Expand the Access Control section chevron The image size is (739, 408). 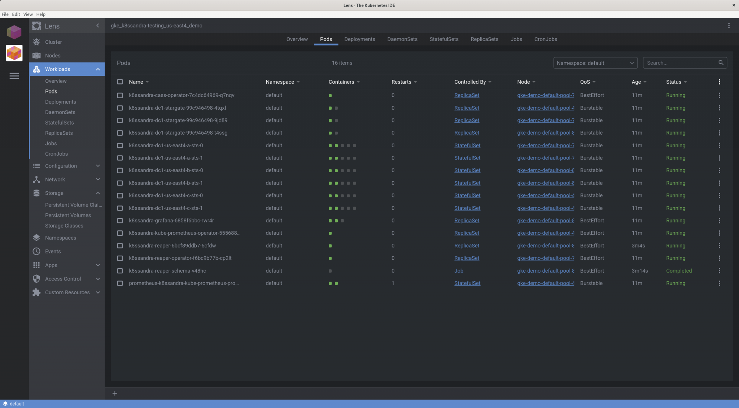[98, 279]
